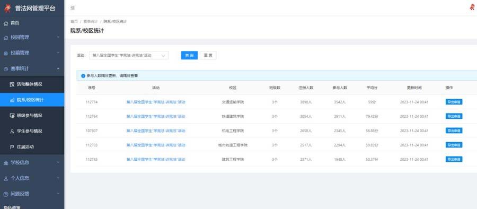
Task: Expand the 个人信息 menu
Action: (32, 178)
